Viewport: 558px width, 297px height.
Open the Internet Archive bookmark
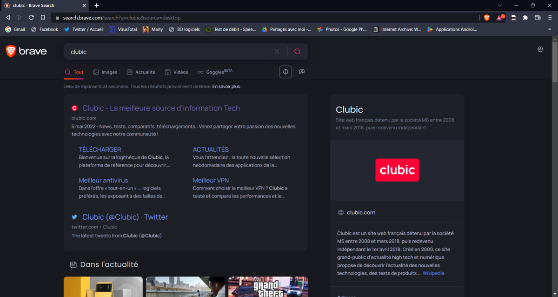[x=398, y=29]
